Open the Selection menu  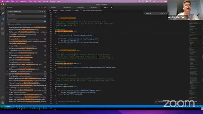pyautogui.click(x=23, y=1)
